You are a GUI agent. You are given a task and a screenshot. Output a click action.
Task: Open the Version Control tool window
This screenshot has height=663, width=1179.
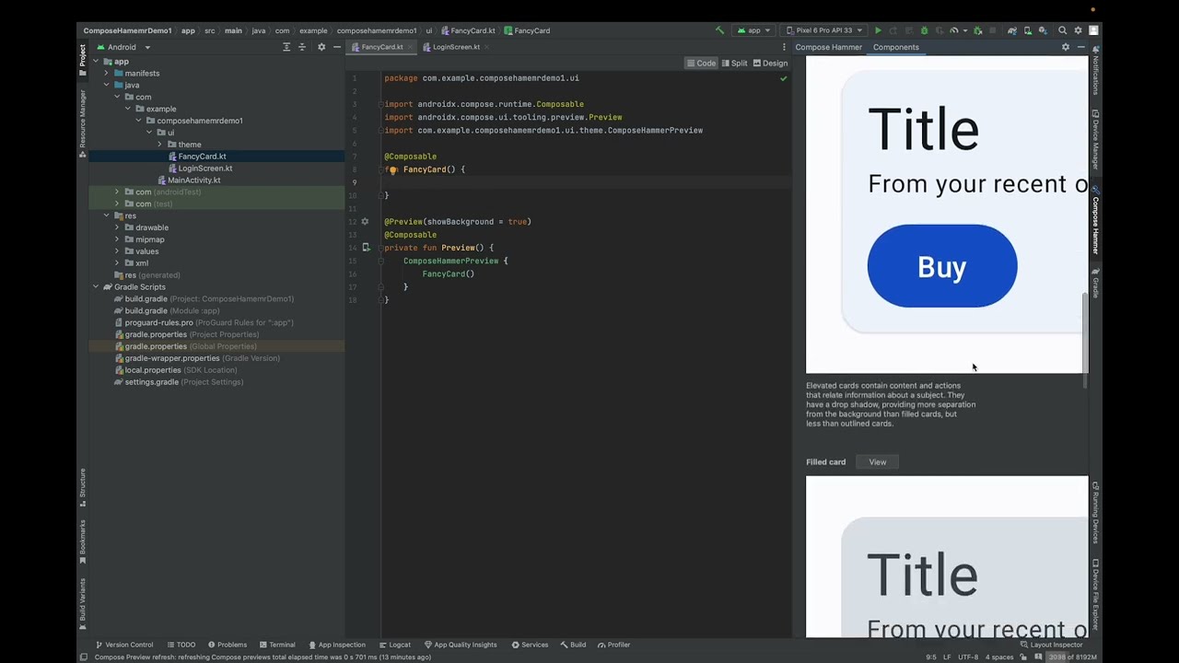coord(124,645)
